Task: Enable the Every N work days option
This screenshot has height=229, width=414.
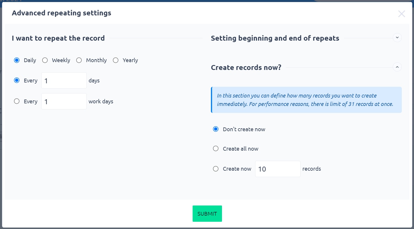Action: [17, 101]
